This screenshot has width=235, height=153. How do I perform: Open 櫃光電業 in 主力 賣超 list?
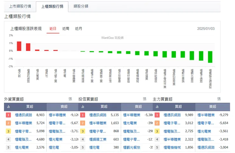tap(204, 131)
